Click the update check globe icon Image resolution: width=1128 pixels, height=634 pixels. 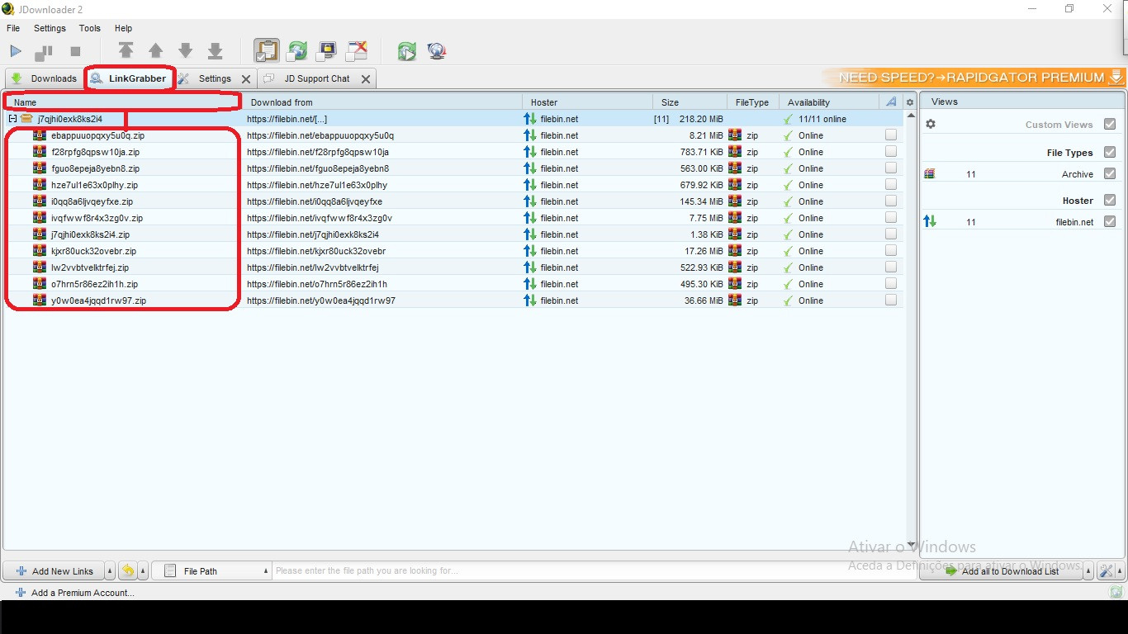[x=437, y=51]
